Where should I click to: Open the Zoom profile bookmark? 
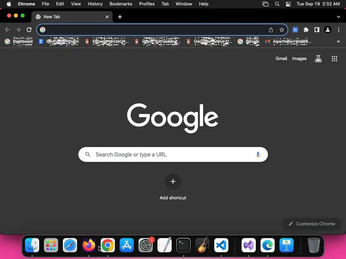(x=59, y=41)
